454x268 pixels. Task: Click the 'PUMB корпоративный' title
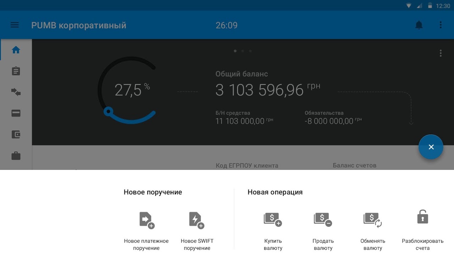pos(79,25)
